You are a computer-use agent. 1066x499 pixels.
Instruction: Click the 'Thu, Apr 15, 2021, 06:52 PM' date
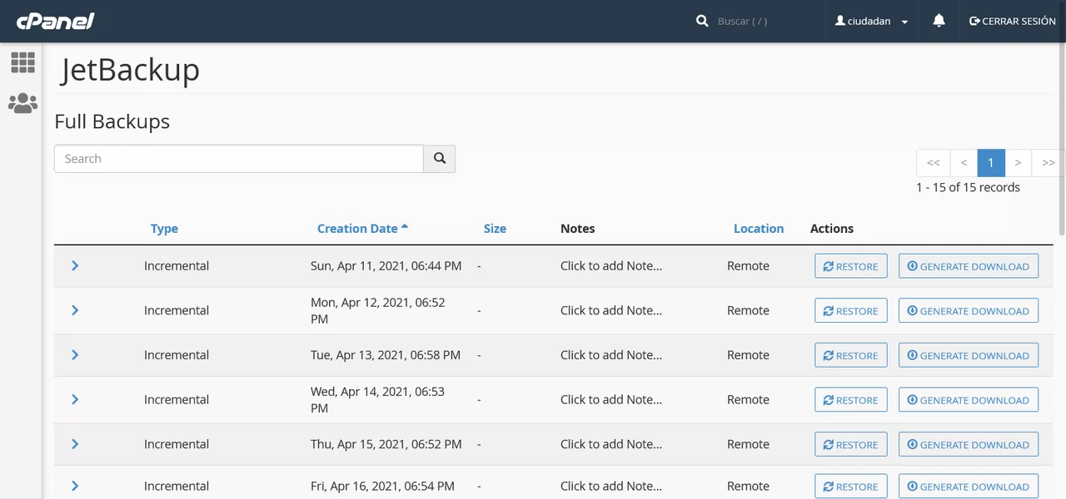click(386, 444)
